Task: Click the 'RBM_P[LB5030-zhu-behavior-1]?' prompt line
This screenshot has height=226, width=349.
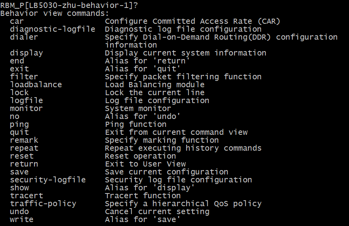Action: [x=69, y=6]
